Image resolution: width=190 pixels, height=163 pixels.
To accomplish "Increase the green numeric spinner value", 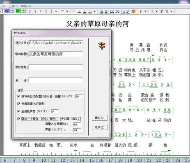I will click(24, 10).
